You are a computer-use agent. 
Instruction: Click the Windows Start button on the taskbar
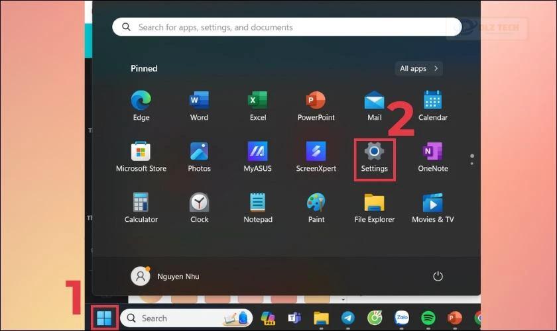(x=104, y=318)
